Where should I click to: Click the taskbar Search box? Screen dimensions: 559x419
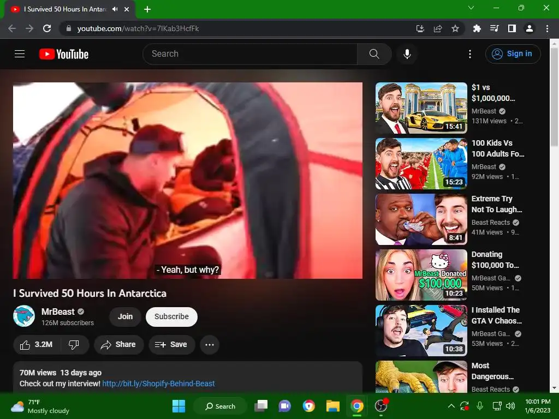220,406
